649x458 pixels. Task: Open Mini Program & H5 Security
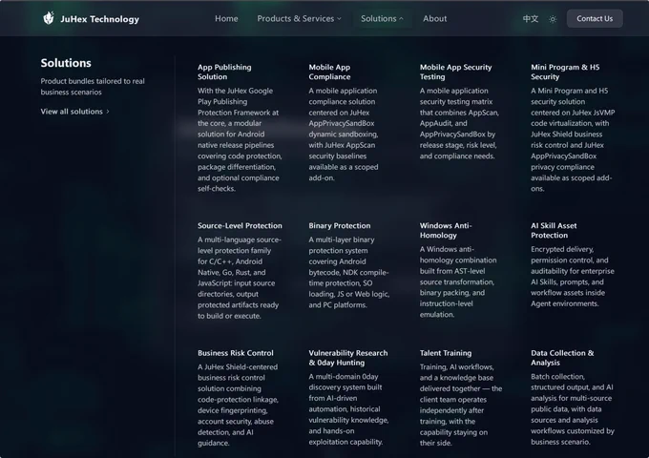pyautogui.click(x=565, y=72)
